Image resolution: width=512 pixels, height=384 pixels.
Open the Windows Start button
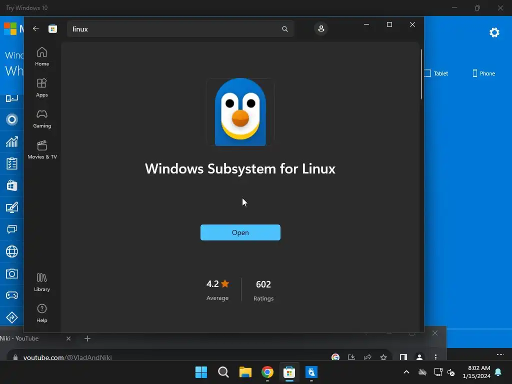tap(201, 372)
